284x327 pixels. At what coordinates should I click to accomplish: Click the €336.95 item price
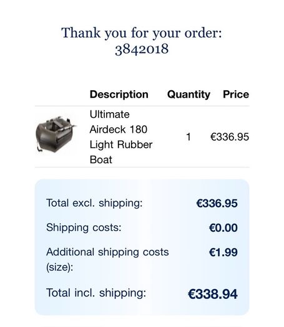[230, 137]
